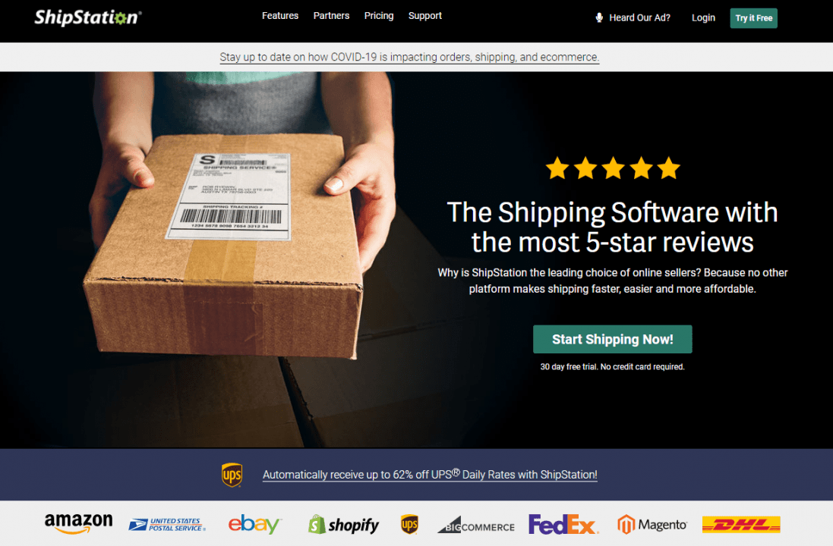Go to the Pricing page
The image size is (833, 546).
[379, 16]
